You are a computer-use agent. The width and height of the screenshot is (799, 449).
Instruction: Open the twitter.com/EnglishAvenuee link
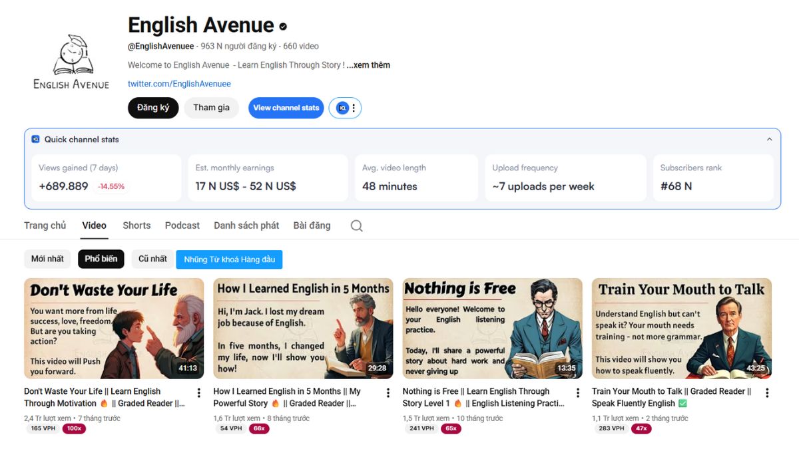(178, 84)
